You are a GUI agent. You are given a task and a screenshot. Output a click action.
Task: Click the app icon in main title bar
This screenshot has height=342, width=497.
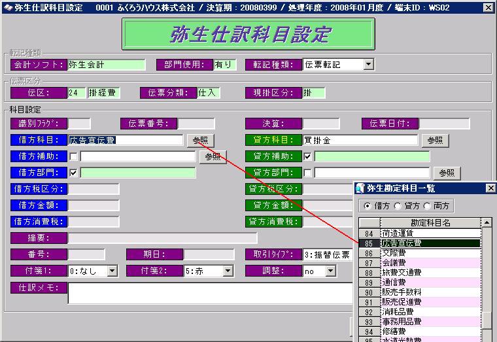8,7
